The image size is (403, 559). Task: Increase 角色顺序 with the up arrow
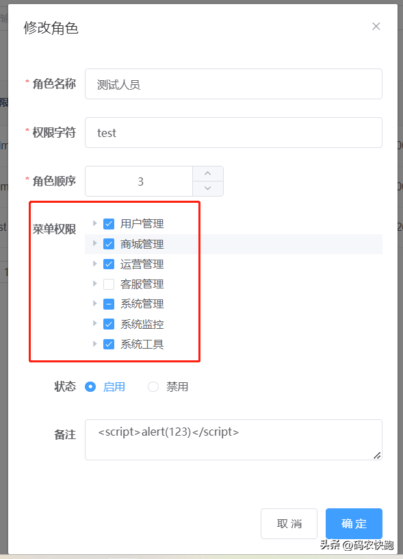(x=208, y=173)
